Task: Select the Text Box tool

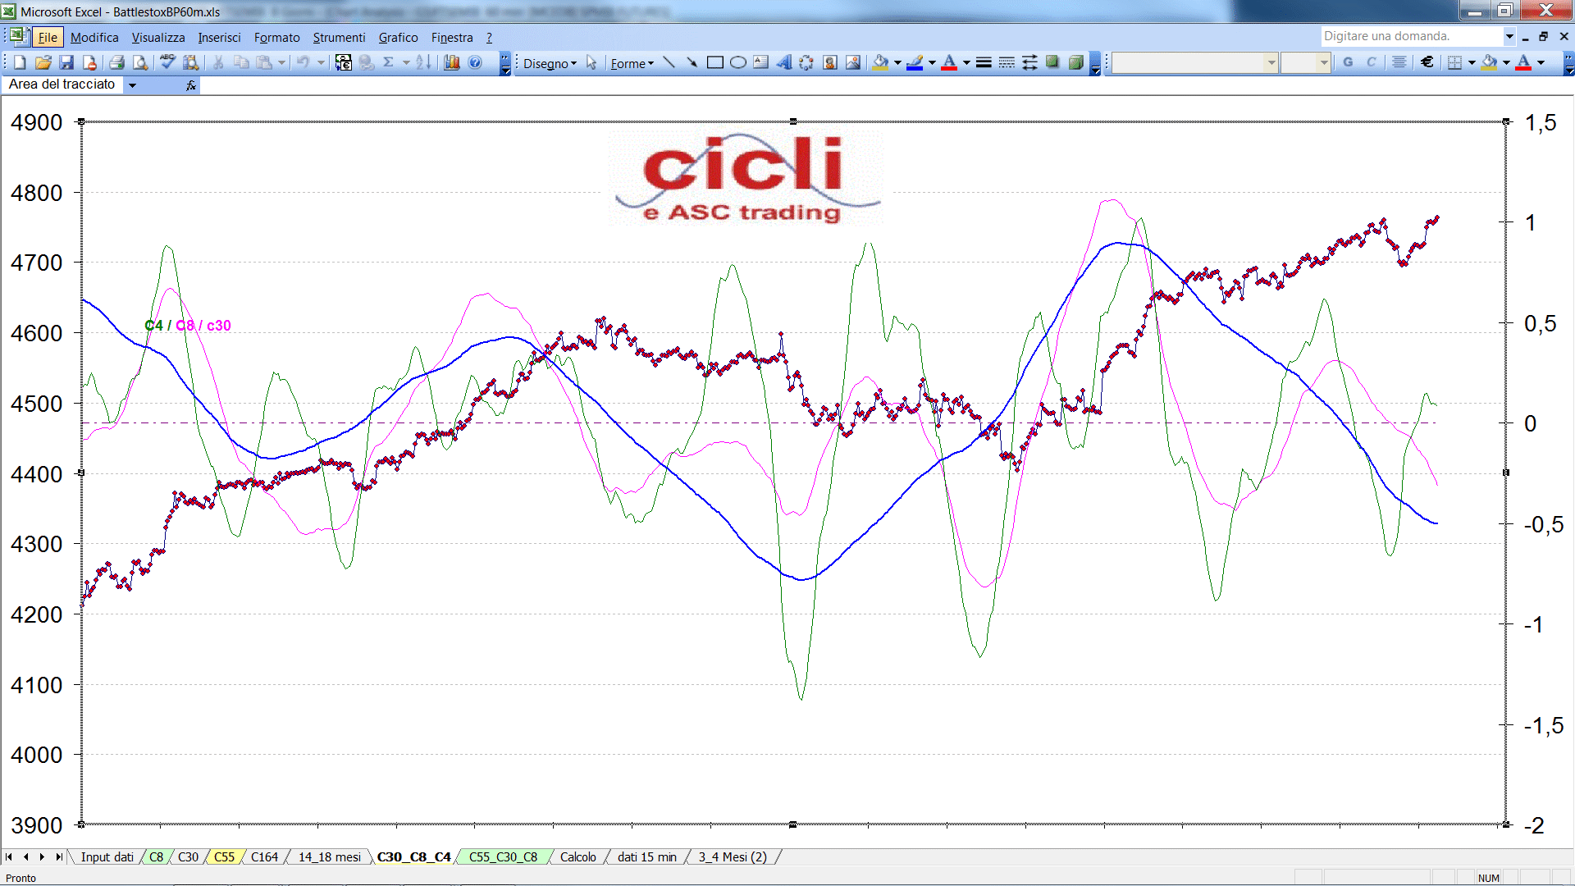Action: coord(761,62)
